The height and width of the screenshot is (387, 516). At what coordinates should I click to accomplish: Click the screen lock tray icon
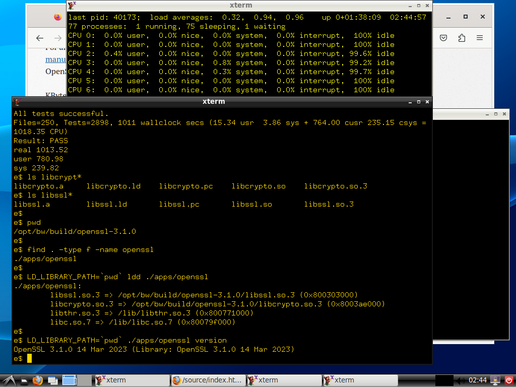tap(495, 380)
